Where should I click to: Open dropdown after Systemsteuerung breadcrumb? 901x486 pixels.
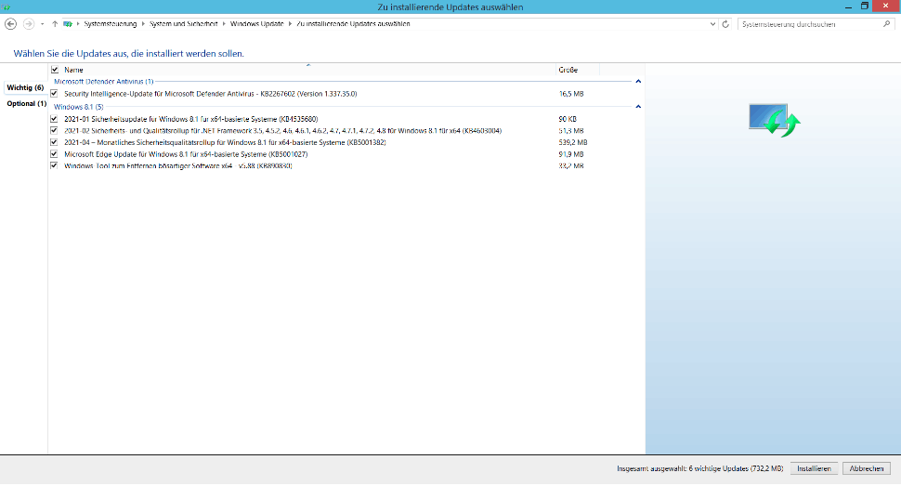(143, 24)
